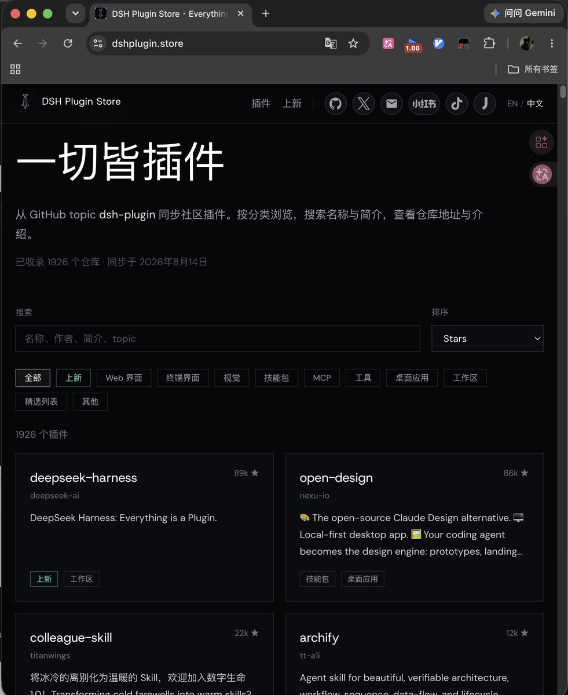Open the Chrome three-dot menu
The width and height of the screenshot is (568, 695).
point(552,43)
